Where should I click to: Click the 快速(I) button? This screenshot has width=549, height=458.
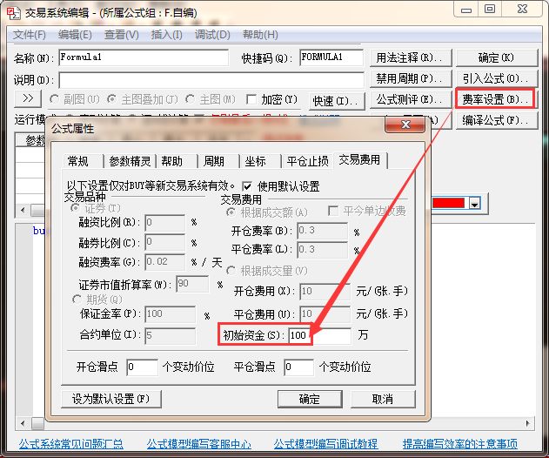[337, 101]
